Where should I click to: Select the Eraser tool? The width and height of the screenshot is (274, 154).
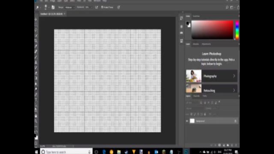click(36, 73)
